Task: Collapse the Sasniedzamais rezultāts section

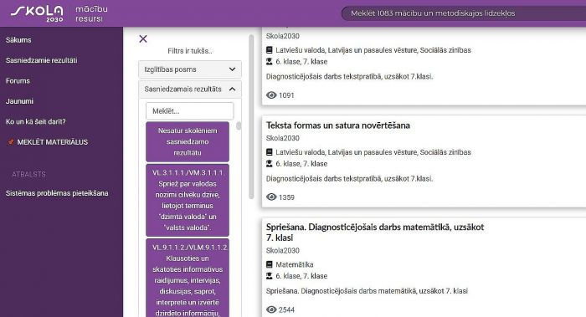Action: [190, 89]
